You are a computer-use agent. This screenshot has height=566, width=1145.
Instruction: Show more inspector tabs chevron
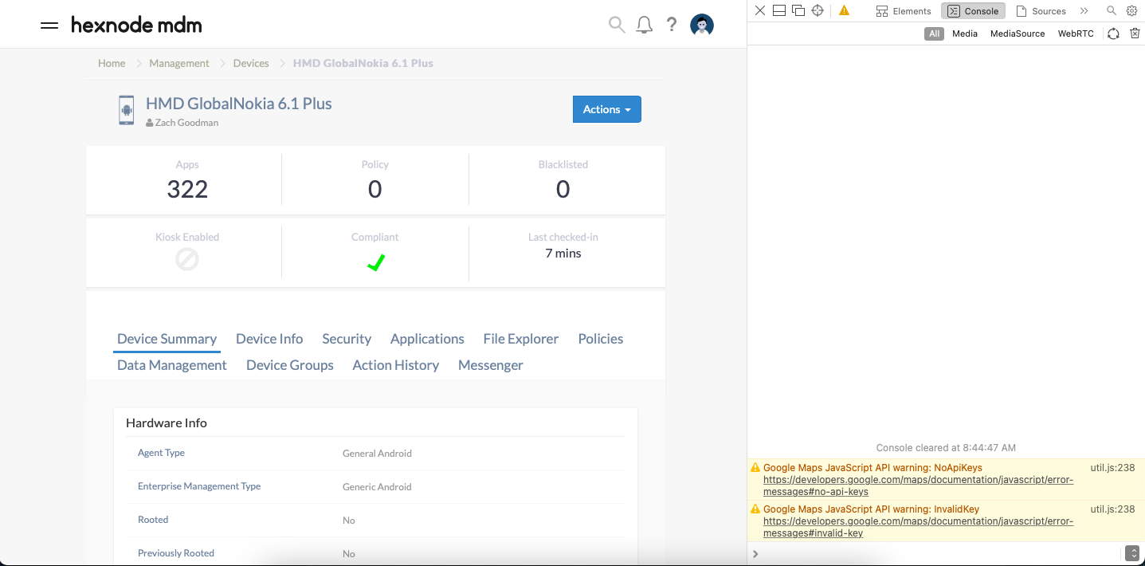pos(1084,10)
